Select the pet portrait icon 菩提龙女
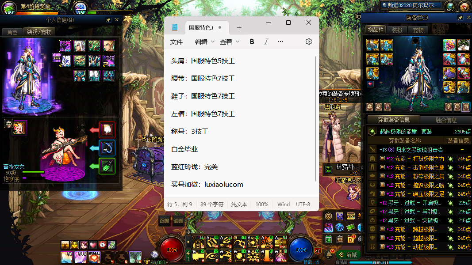This screenshot has height=265, width=472. click(20, 128)
